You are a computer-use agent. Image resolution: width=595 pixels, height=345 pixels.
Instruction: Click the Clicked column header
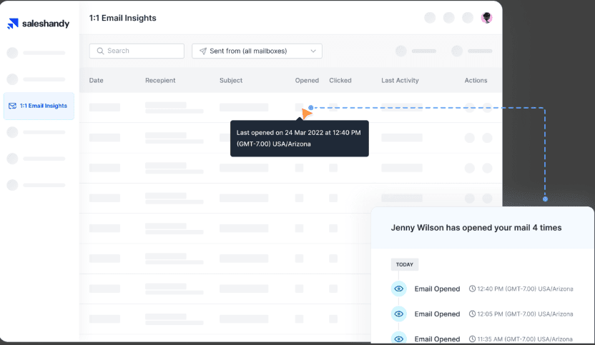point(340,81)
